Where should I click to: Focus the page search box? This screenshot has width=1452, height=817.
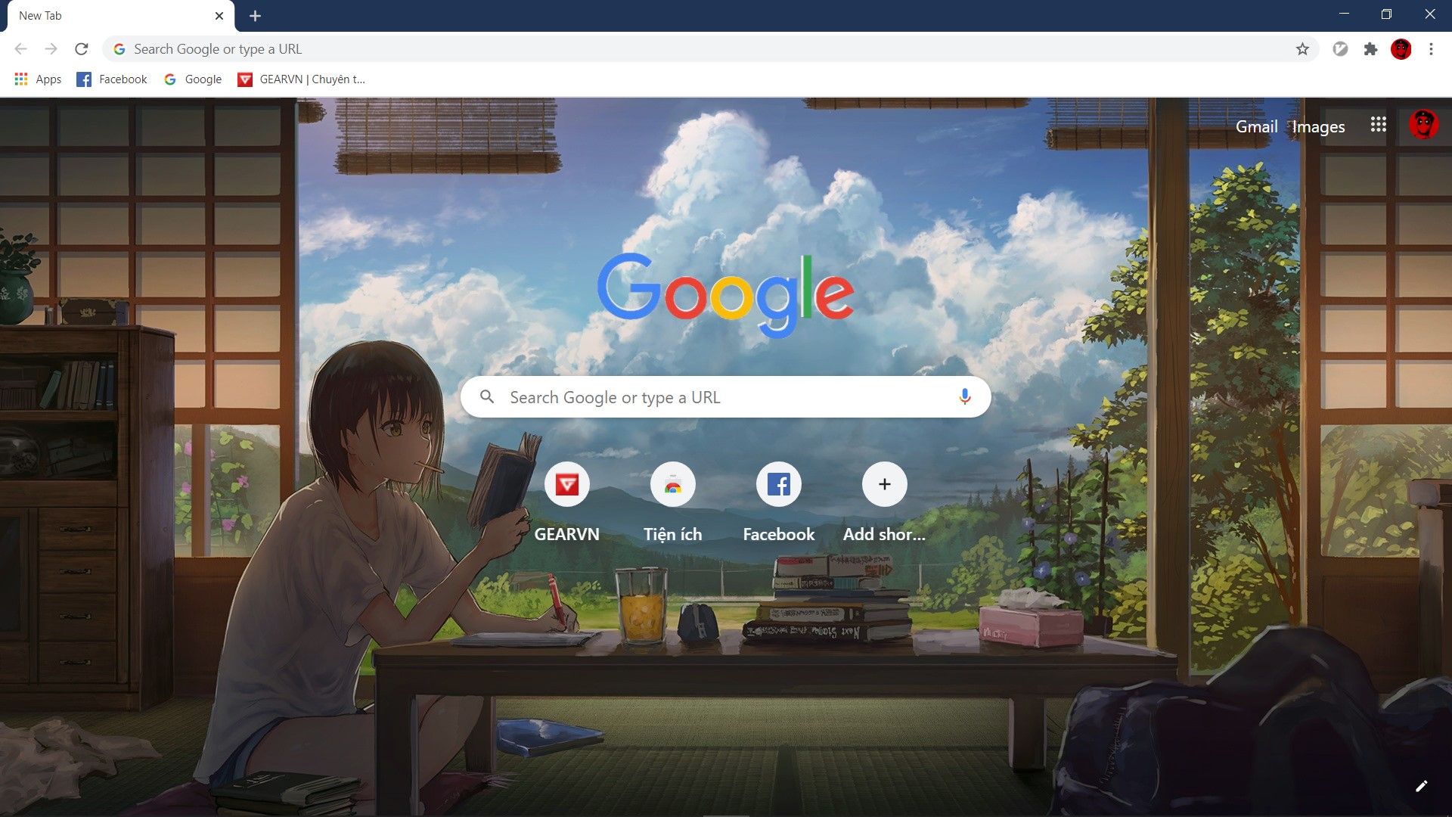(725, 397)
